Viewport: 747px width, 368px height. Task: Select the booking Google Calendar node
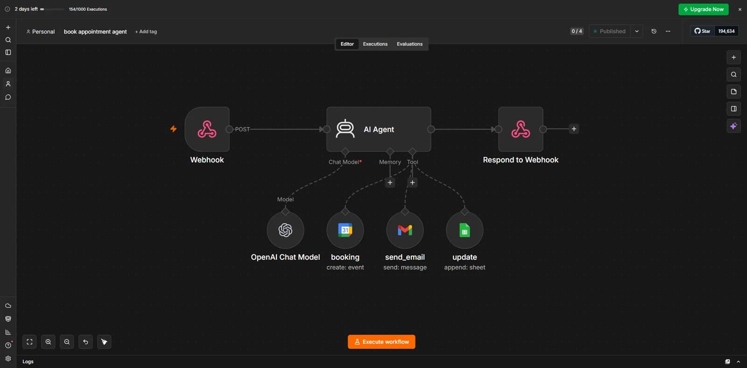(x=345, y=230)
